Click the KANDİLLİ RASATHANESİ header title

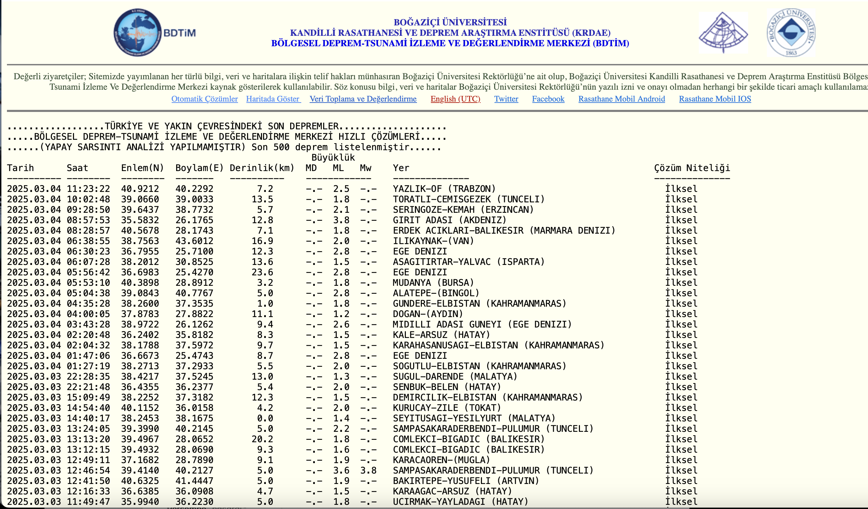tap(450, 33)
